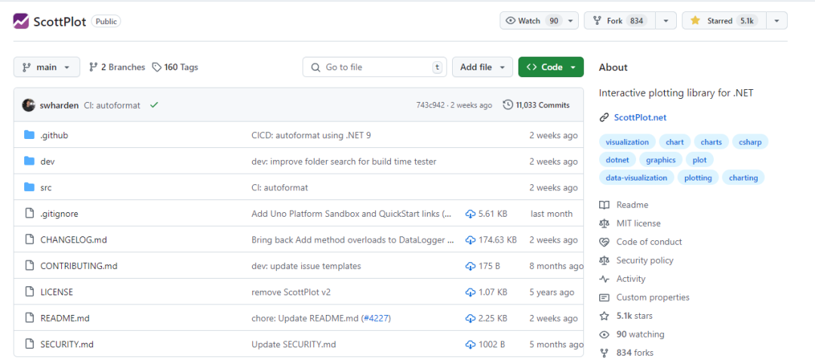Image resolution: width=815 pixels, height=364 pixels.
Task: Click the Readme book icon
Action: [x=604, y=205]
